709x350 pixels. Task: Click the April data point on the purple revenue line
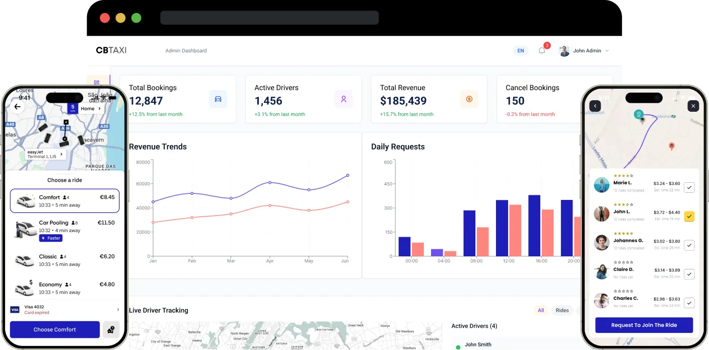[x=270, y=182]
